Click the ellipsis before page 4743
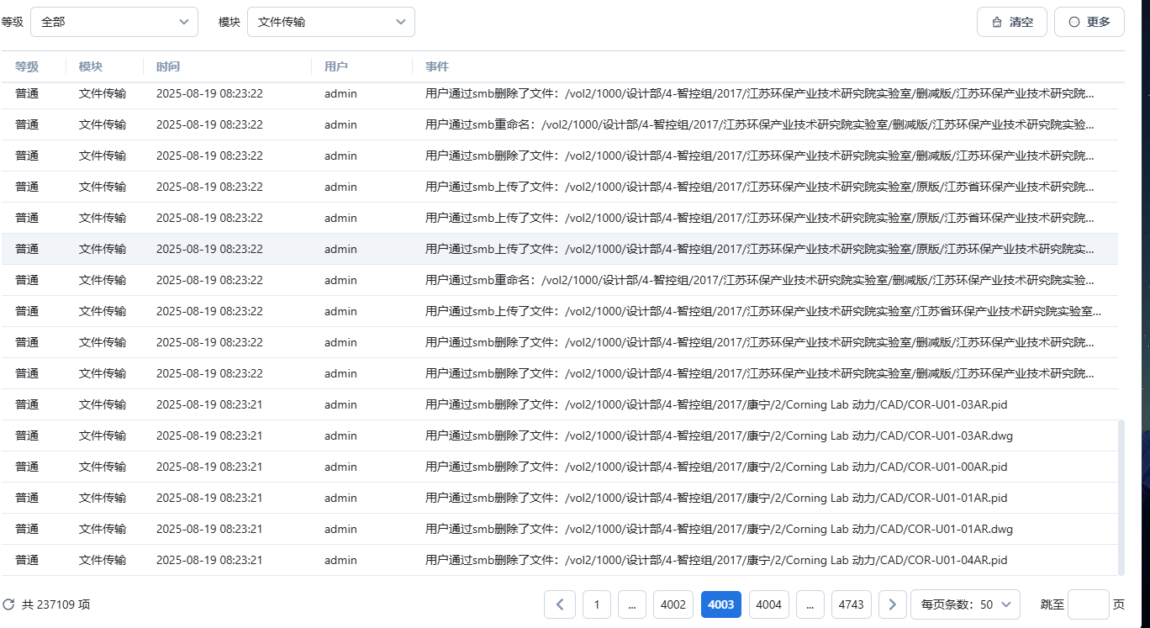Screen dimensions: 1150x628 point(810,604)
